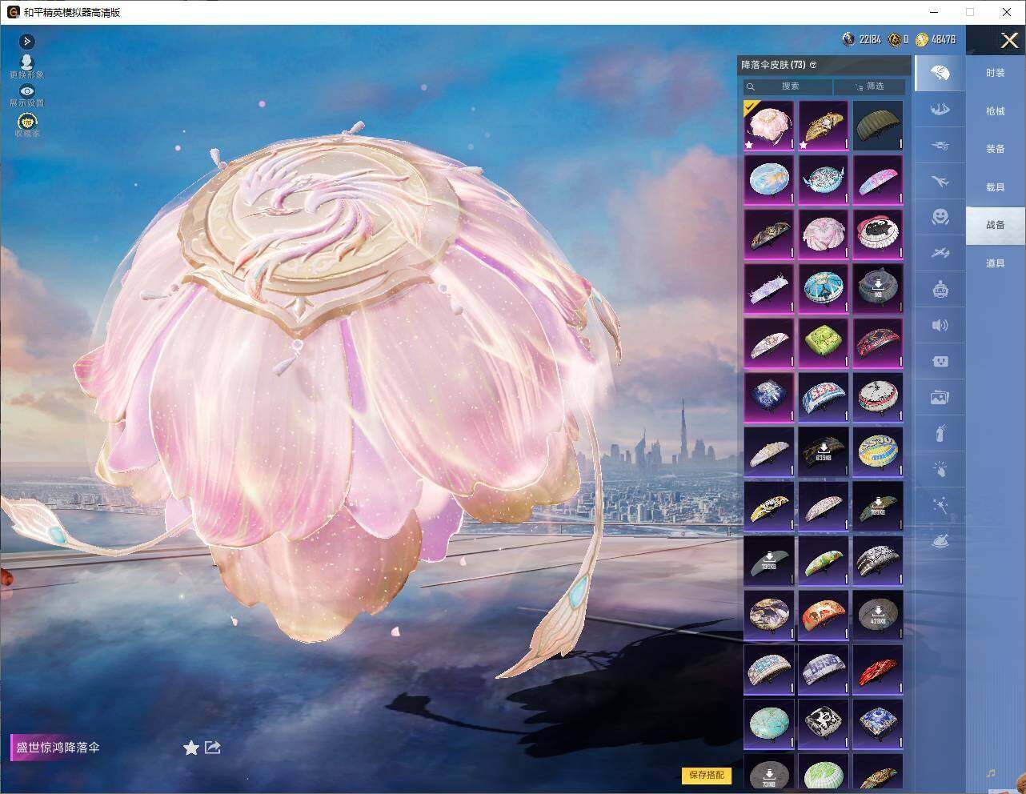Open the speaker voice pack category icon
Image resolution: width=1026 pixels, height=794 pixels.
point(940,325)
